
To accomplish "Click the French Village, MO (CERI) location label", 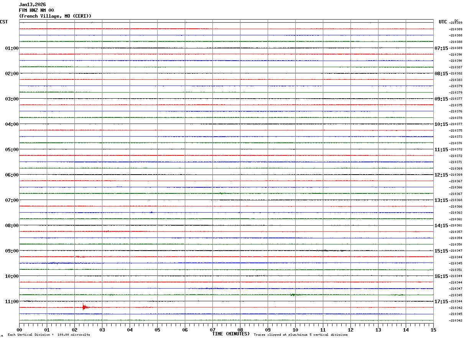I will tap(55, 16).
